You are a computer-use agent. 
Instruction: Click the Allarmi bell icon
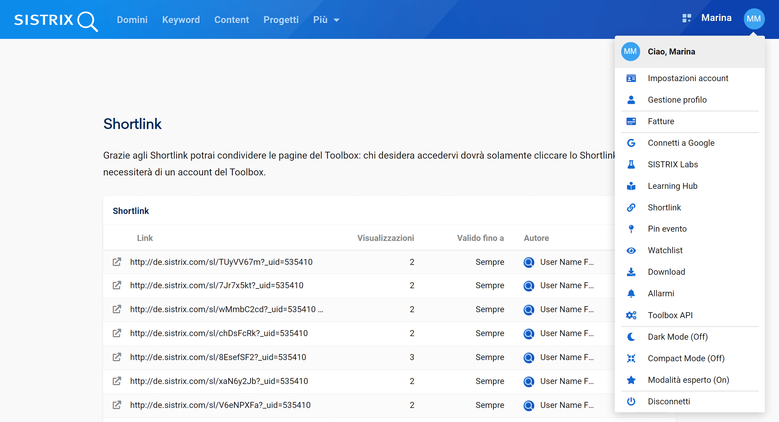[x=631, y=294]
